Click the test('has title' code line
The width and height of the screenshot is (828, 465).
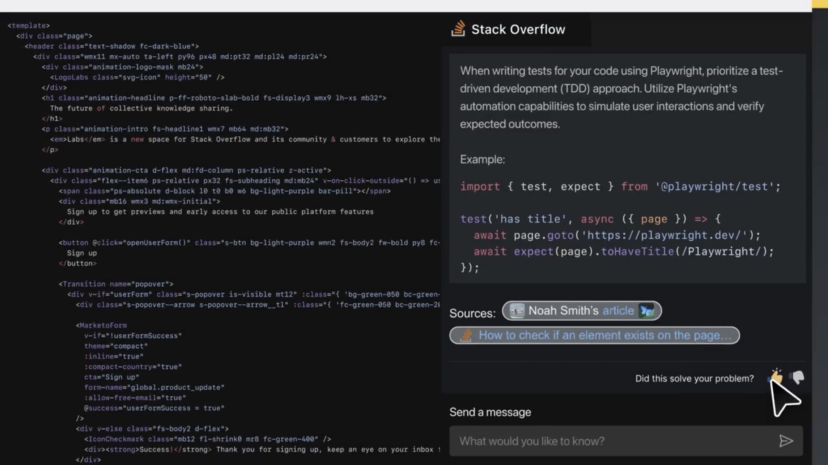point(590,219)
